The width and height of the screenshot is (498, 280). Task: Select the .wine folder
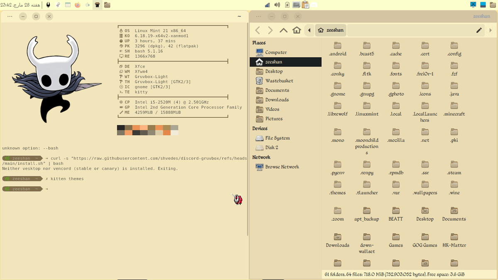point(454,188)
